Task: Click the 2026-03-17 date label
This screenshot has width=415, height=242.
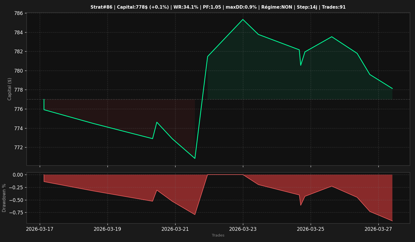Action: click(40, 229)
